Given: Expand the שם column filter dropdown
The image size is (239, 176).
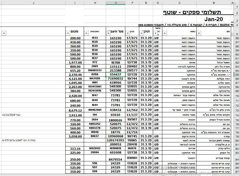Looking at the screenshot, I should (199, 33).
